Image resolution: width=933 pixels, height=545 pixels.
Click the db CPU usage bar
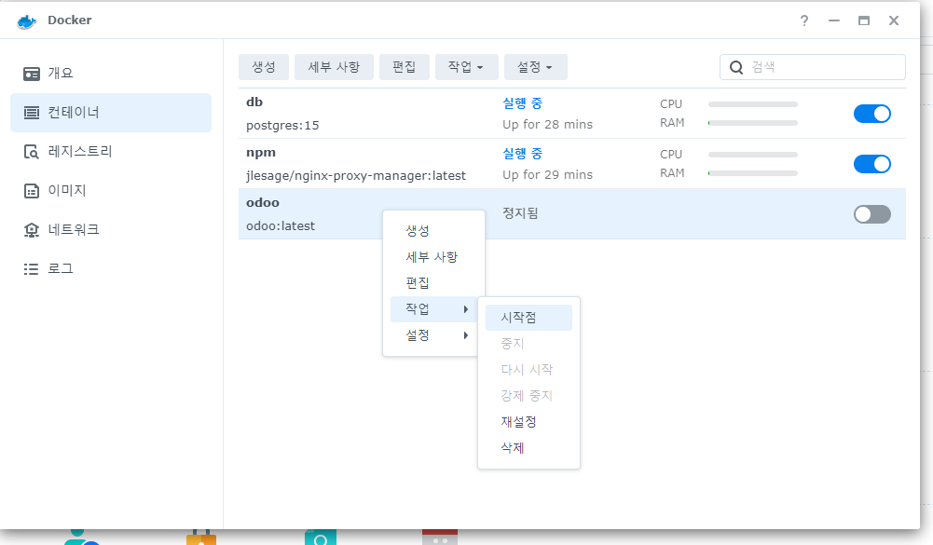coord(753,104)
